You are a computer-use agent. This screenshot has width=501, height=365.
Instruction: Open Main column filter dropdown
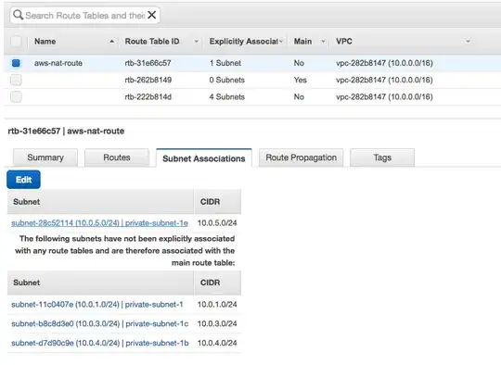tap(323, 42)
